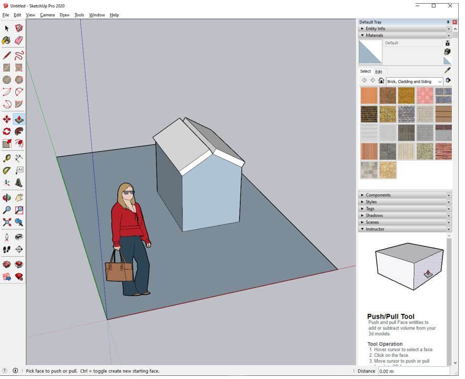Pick the orange vertical siding material swatch
Image resolution: width=465 pixels, height=379 pixels.
(x=369, y=96)
